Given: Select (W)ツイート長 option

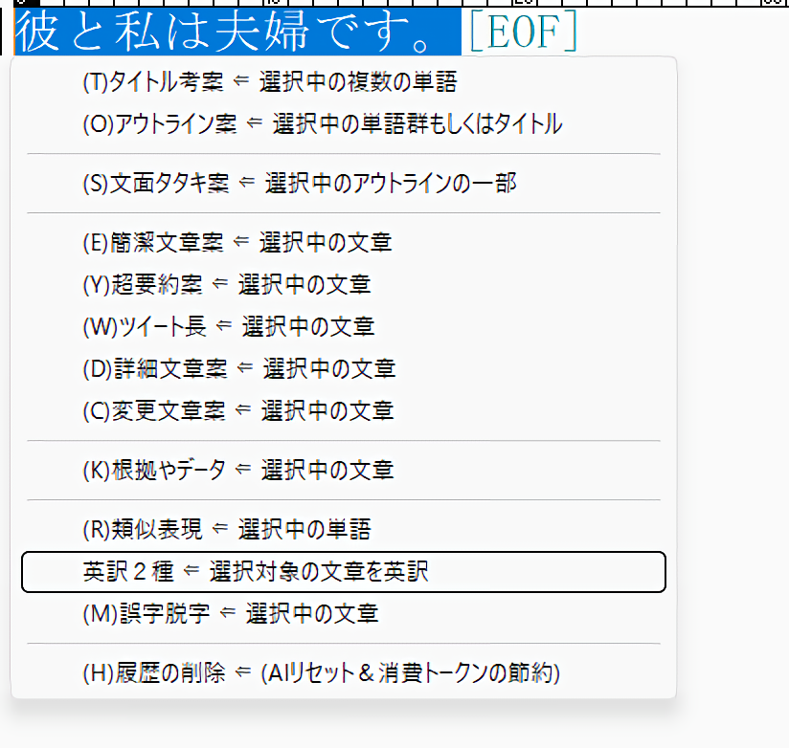Looking at the screenshot, I should [229, 326].
